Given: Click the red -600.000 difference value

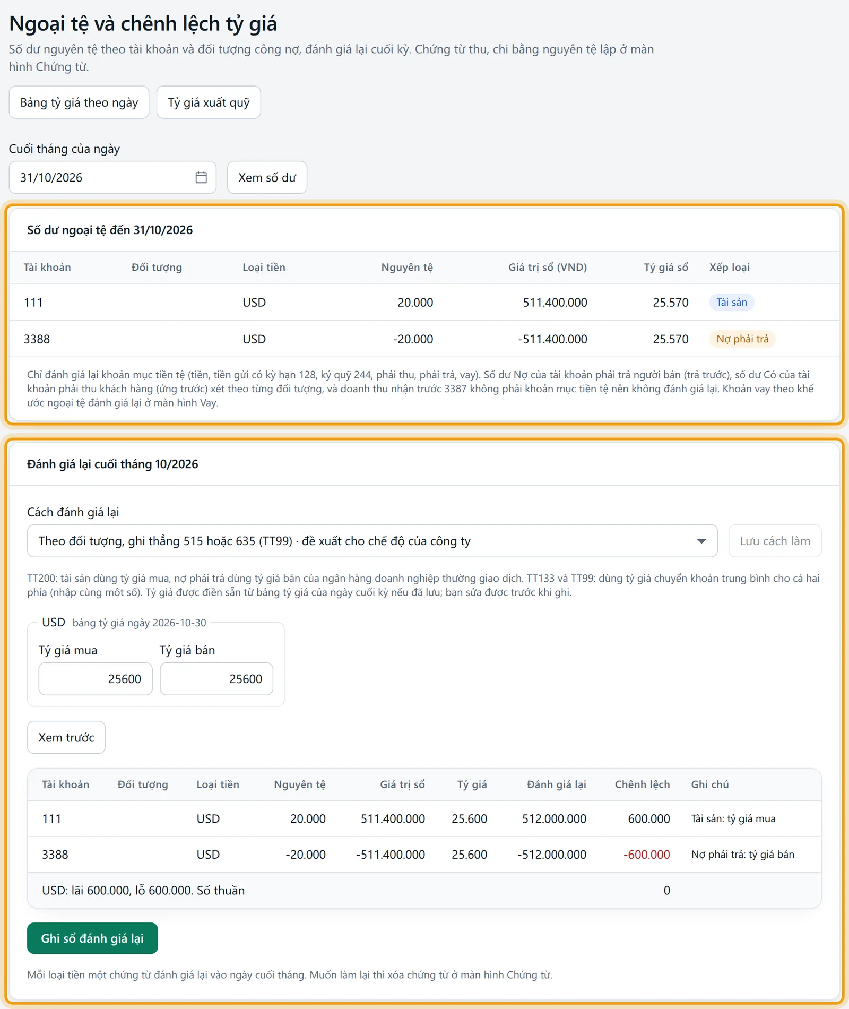Looking at the screenshot, I should (x=646, y=855).
